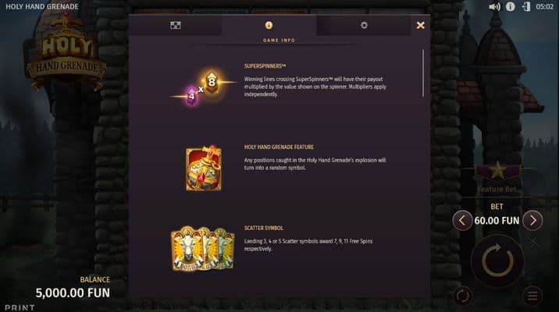559x312 pixels.
Task: Activate the Feature Bet star
Action: click(x=497, y=171)
